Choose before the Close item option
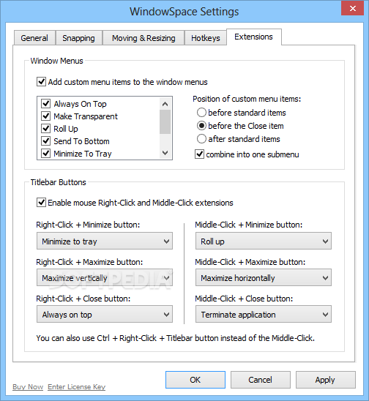This screenshot has width=369, height=401. (x=201, y=126)
